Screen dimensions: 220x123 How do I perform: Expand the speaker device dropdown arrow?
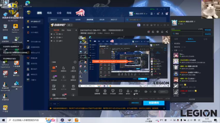(x=139, y=91)
